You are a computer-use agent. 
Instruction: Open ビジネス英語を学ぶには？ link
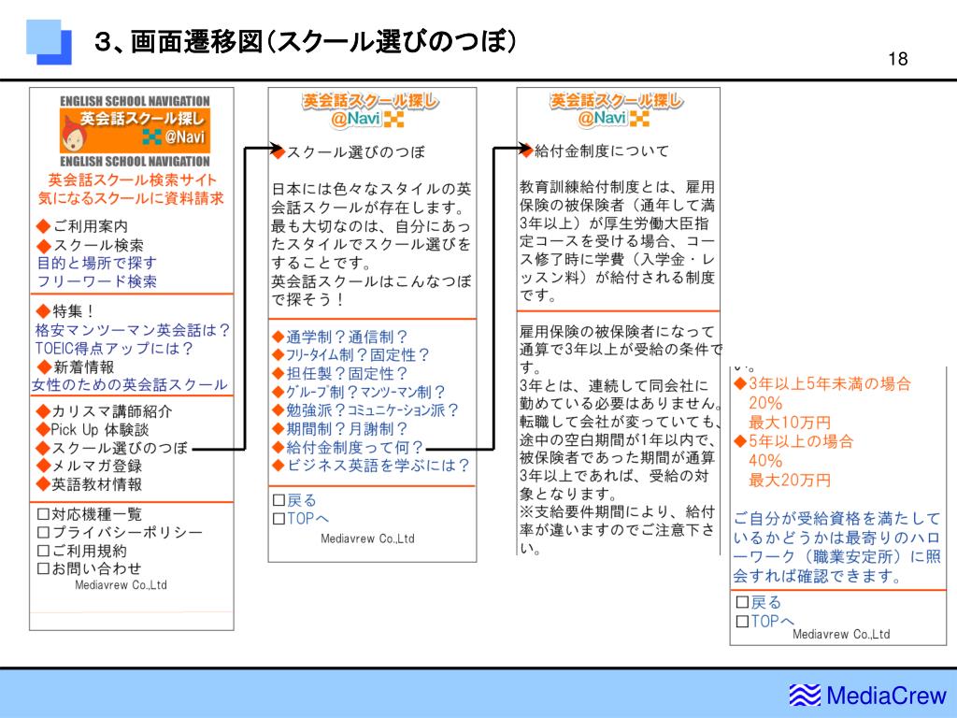coord(379,466)
